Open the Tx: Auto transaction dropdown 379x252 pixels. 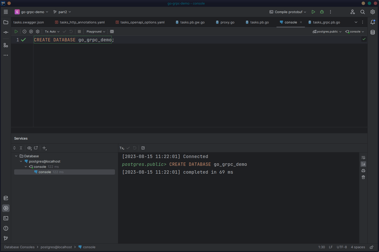point(52,31)
